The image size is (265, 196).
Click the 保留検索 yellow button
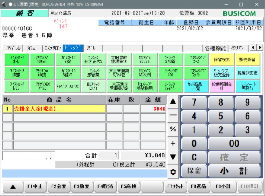point(222,59)
